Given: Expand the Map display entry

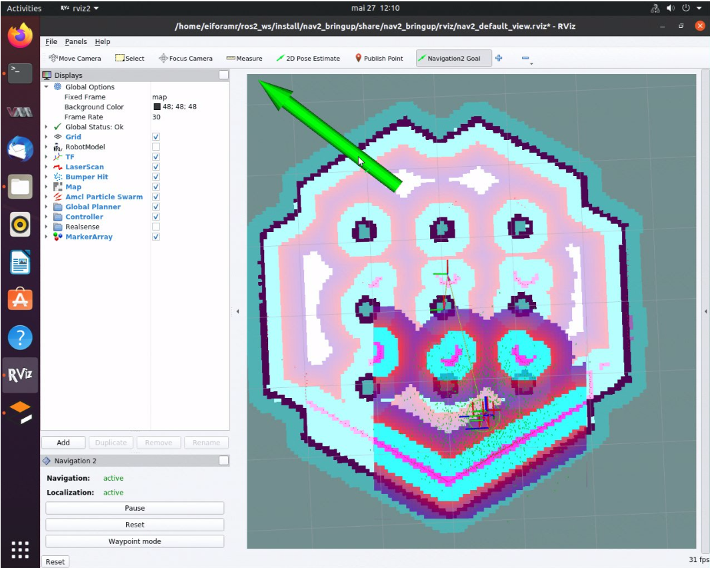Looking at the screenshot, I should [46, 187].
